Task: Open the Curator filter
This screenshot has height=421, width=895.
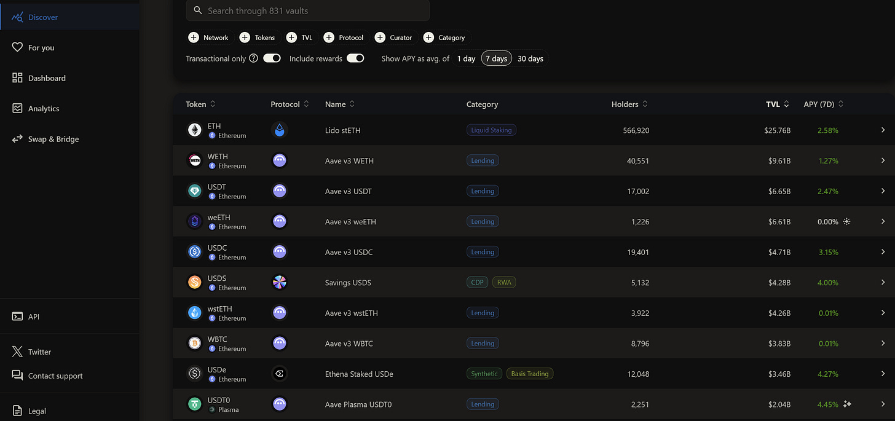Action: (395, 37)
